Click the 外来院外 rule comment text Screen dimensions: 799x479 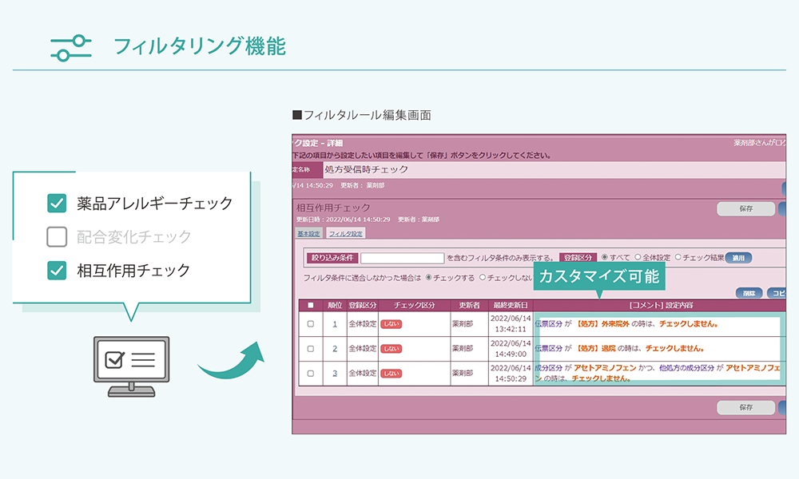click(626, 324)
